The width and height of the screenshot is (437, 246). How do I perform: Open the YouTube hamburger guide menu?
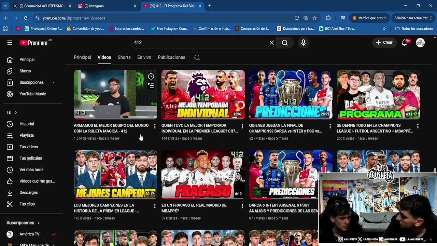click(10, 42)
